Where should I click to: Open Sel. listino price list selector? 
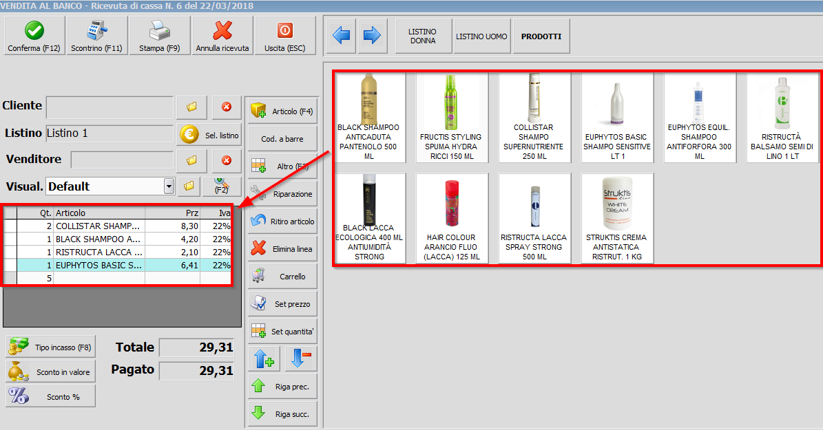click(209, 135)
